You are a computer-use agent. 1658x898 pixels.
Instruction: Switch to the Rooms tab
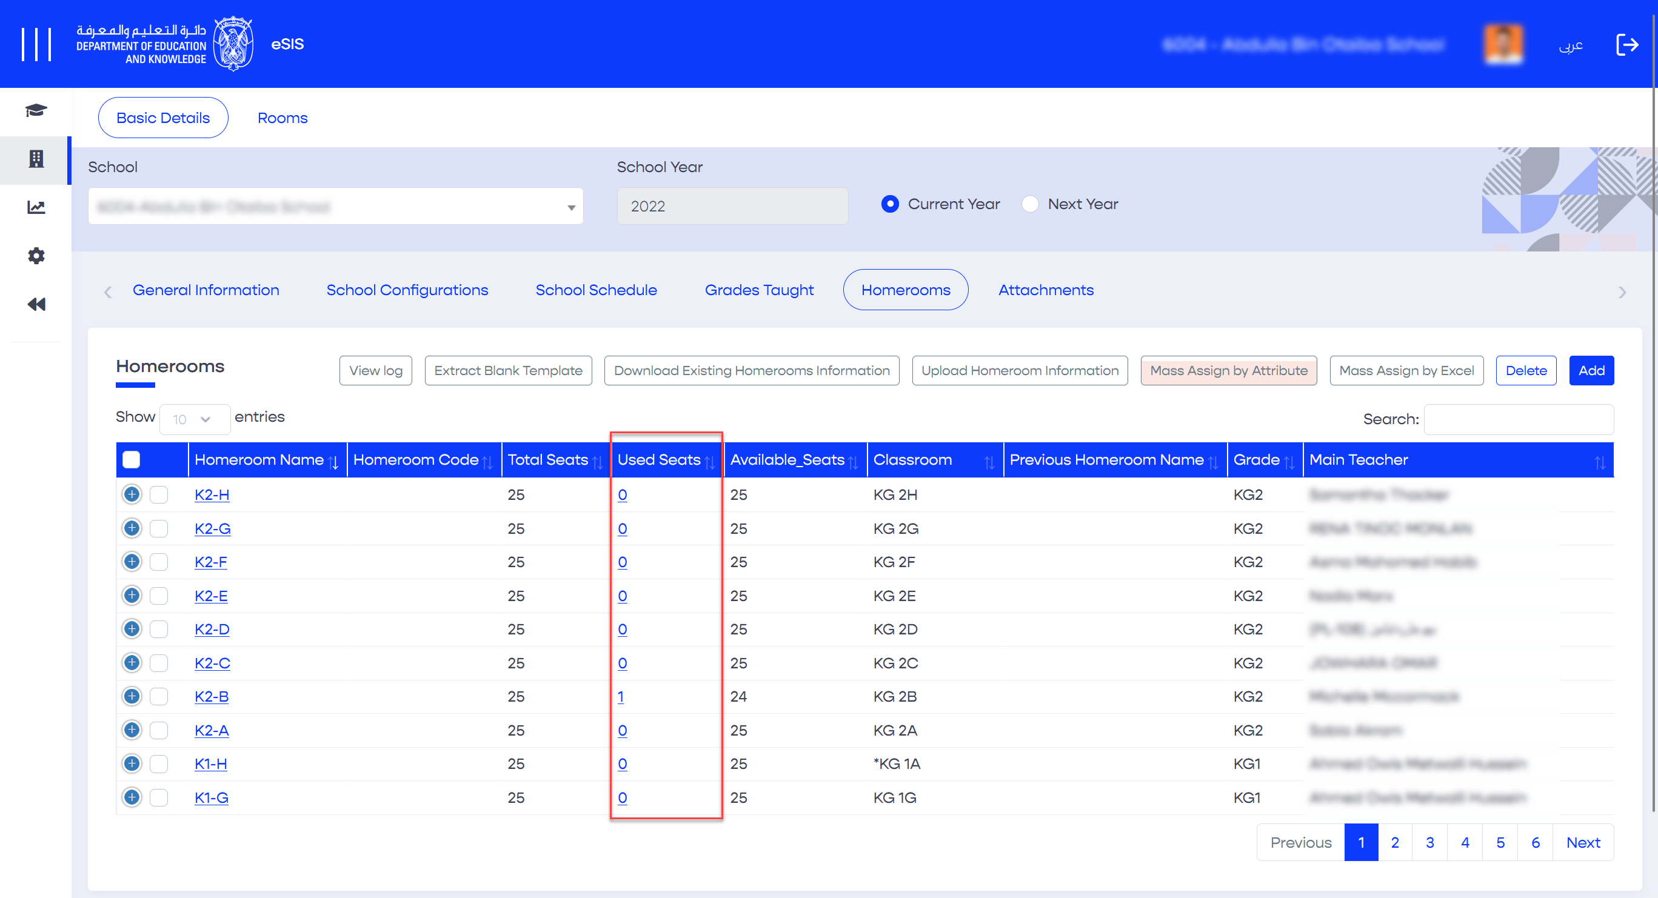pyautogui.click(x=282, y=118)
